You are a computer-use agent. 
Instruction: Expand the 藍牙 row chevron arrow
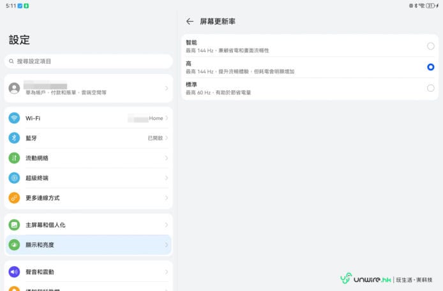pyautogui.click(x=167, y=138)
